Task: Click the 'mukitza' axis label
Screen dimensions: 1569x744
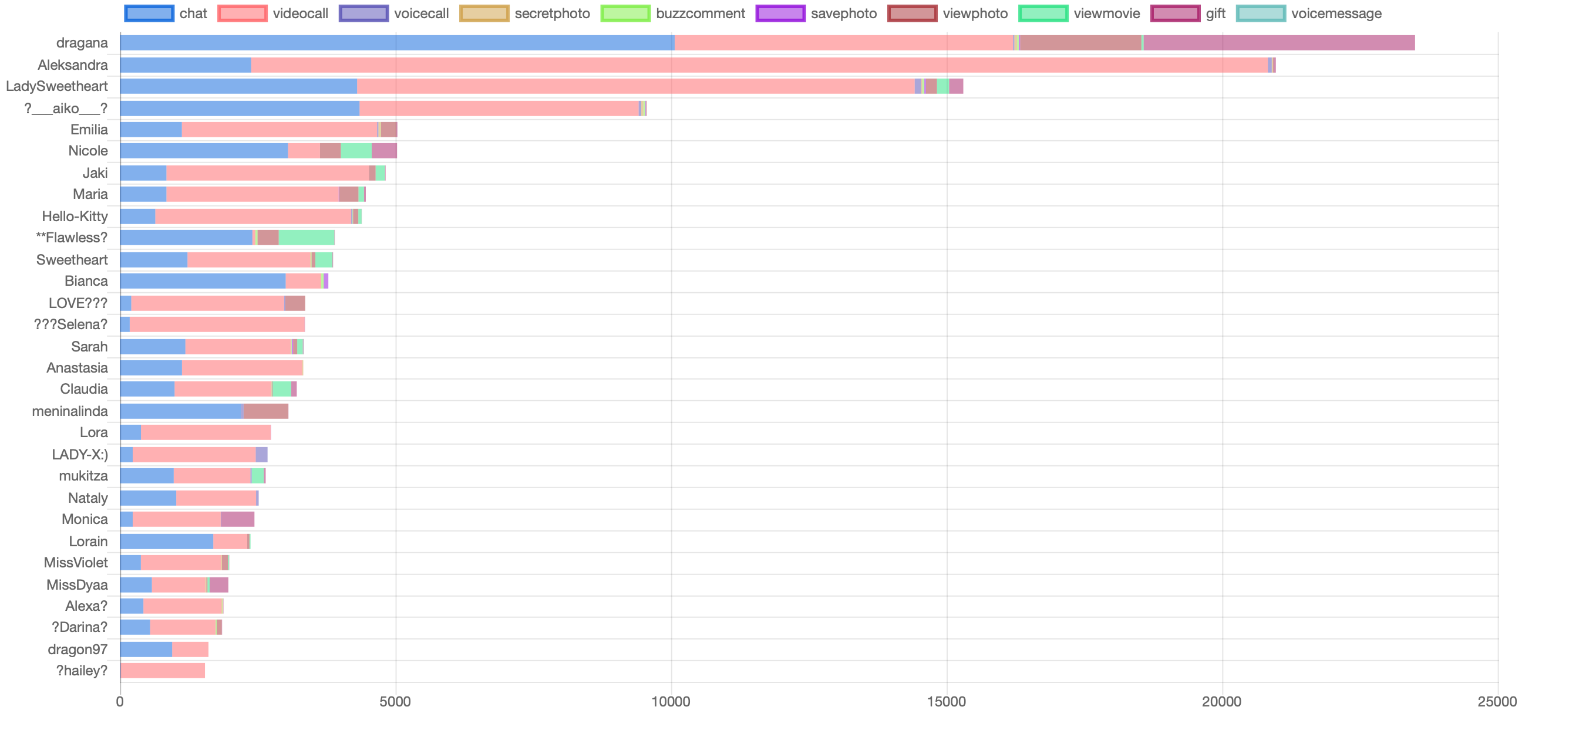Action: pyautogui.click(x=83, y=476)
